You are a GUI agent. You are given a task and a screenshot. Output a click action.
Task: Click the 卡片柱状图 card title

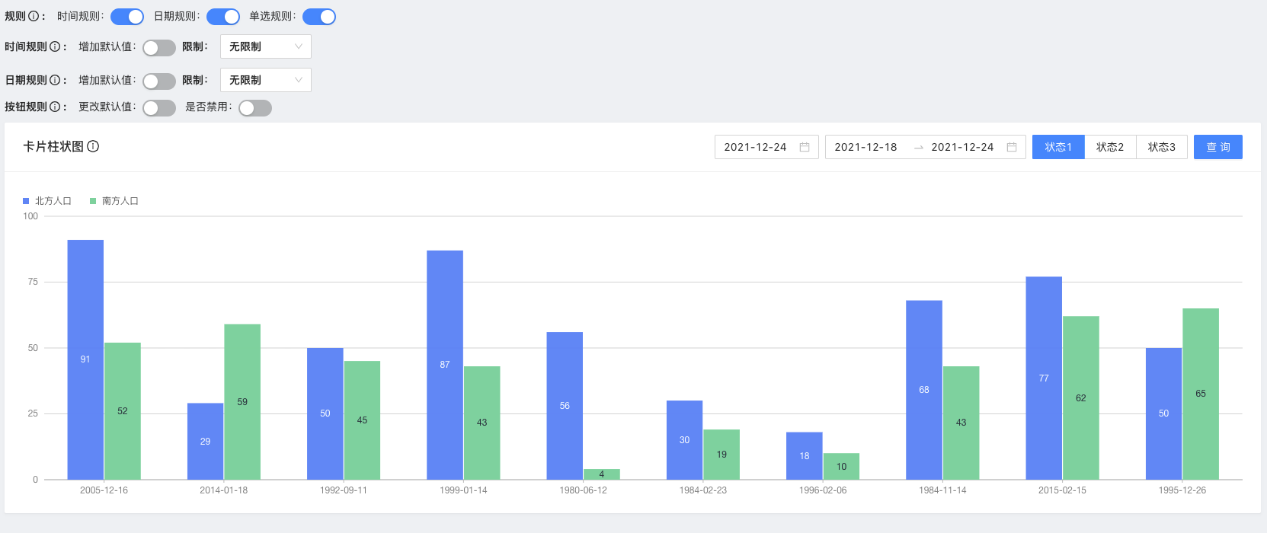click(53, 146)
